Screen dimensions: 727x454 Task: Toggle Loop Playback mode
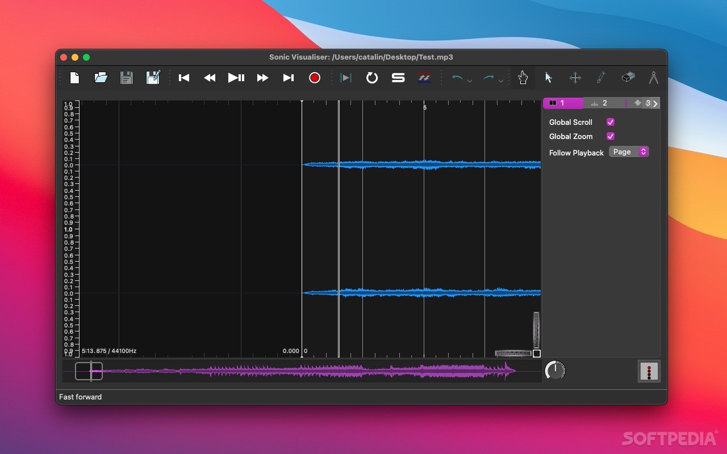coord(372,78)
